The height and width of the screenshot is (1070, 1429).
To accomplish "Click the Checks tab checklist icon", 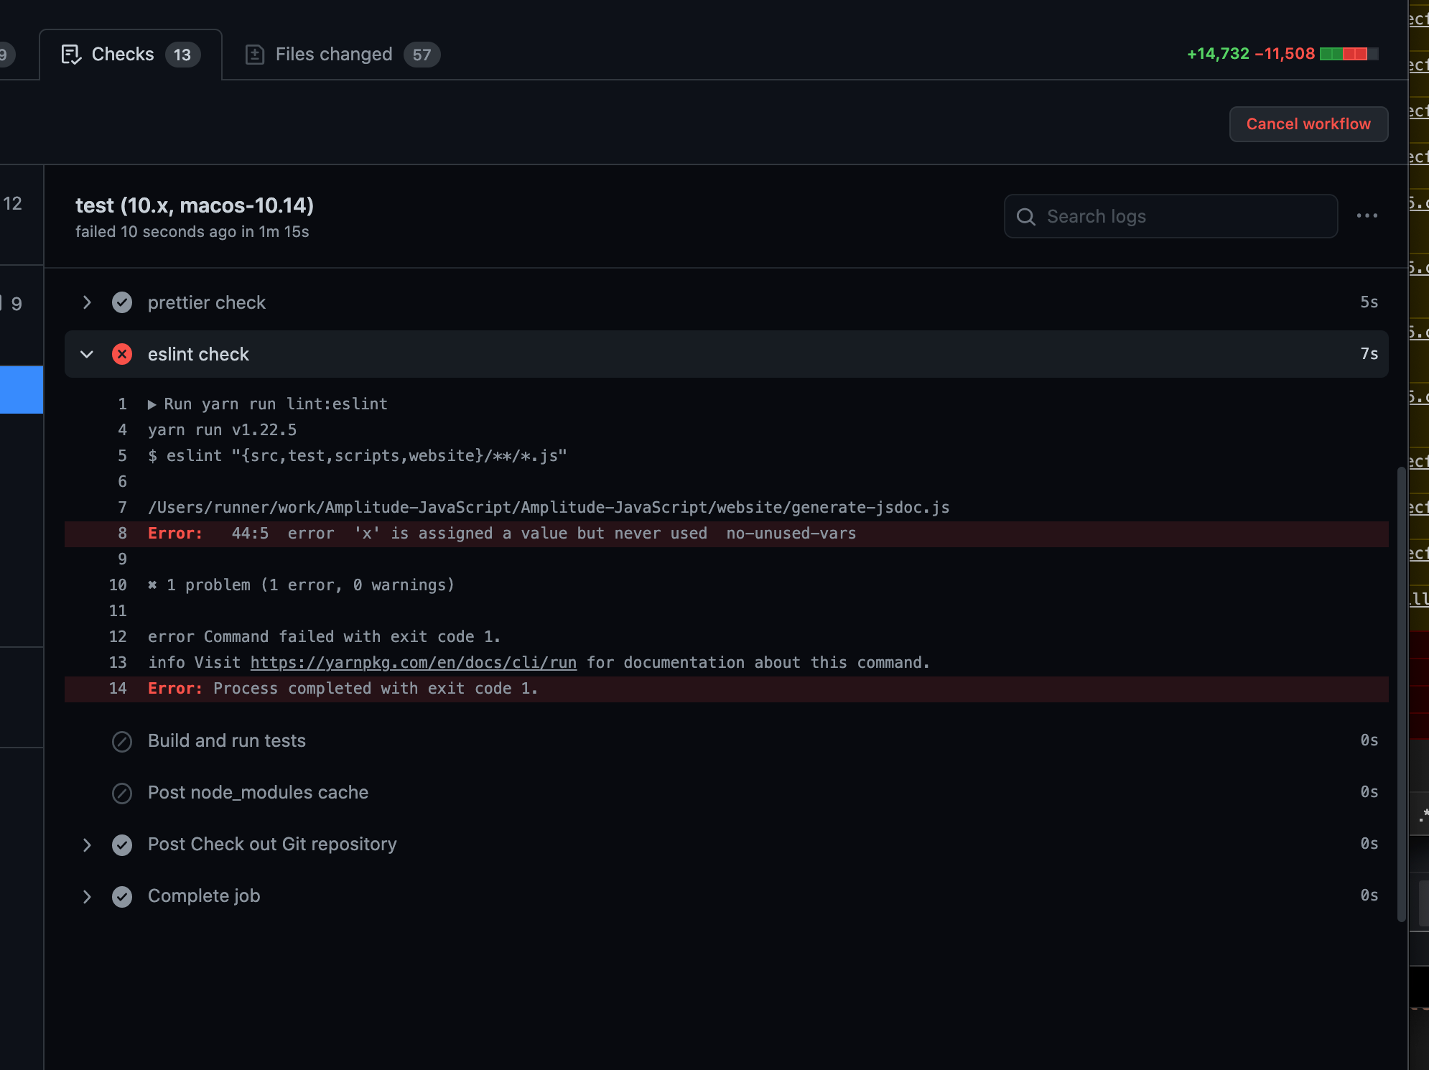I will pos(71,55).
